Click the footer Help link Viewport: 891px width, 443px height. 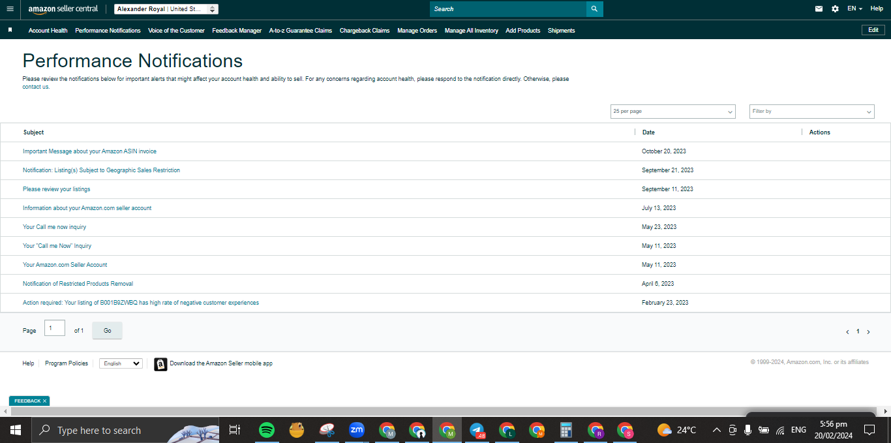28,363
